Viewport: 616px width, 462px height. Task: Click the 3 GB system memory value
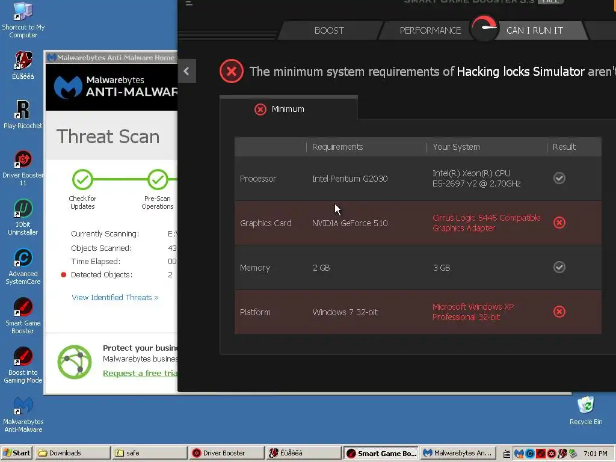[x=441, y=268]
